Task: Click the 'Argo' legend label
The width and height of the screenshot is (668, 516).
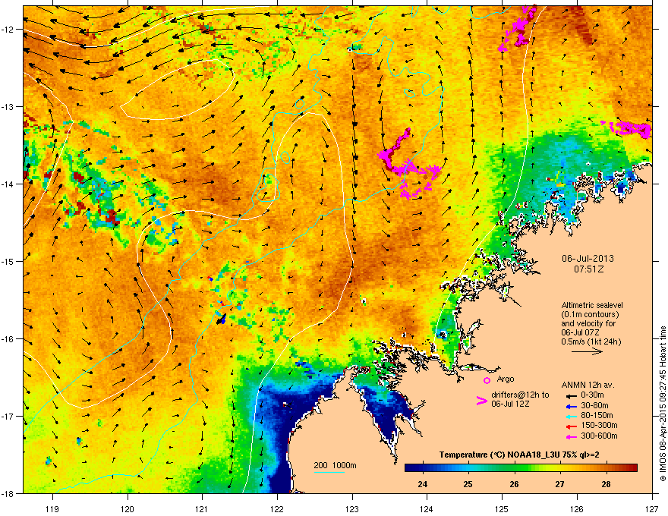Action: click(x=506, y=379)
